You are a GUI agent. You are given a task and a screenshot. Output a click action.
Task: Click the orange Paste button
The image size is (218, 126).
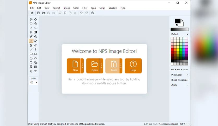click(x=112, y=66)
